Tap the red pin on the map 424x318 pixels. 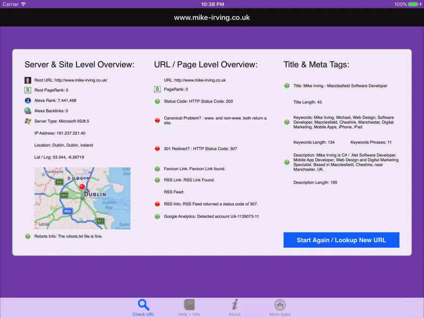tap(82, 187)
